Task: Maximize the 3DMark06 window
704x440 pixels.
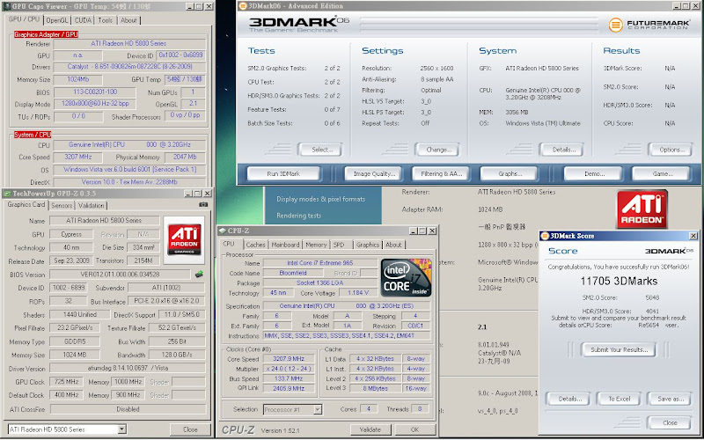Action: coord(686,6)
